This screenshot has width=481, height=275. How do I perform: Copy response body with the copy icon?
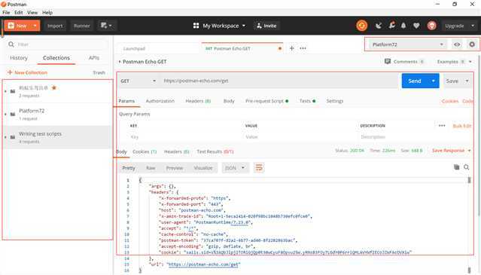point(456,167)
